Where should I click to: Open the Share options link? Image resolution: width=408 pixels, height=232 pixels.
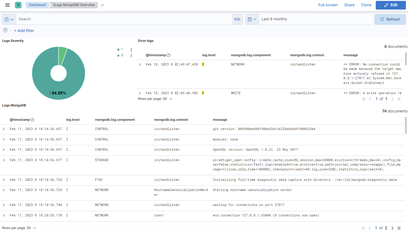[x=349, y=5]
